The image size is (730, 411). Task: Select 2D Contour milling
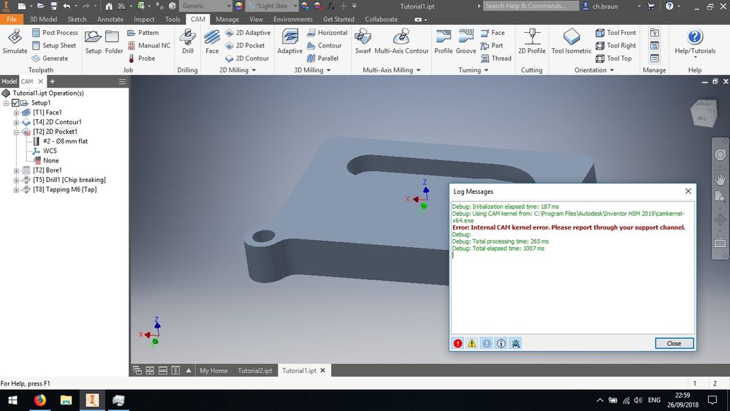tap(247, 59)
